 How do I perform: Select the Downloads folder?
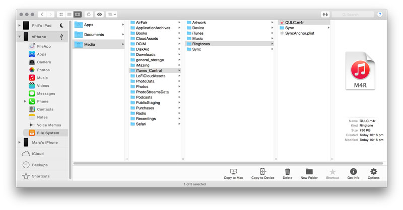tap(155, 55)
